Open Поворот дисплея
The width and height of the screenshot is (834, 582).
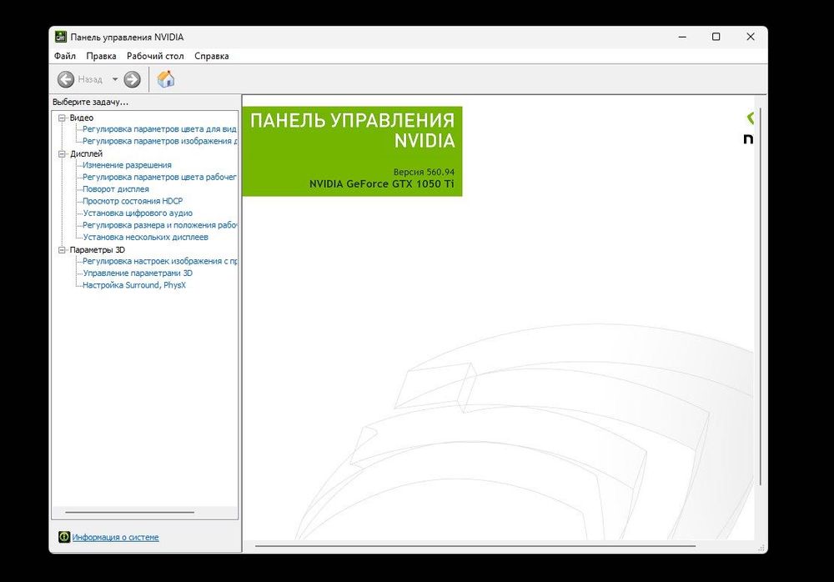point(116,188)
